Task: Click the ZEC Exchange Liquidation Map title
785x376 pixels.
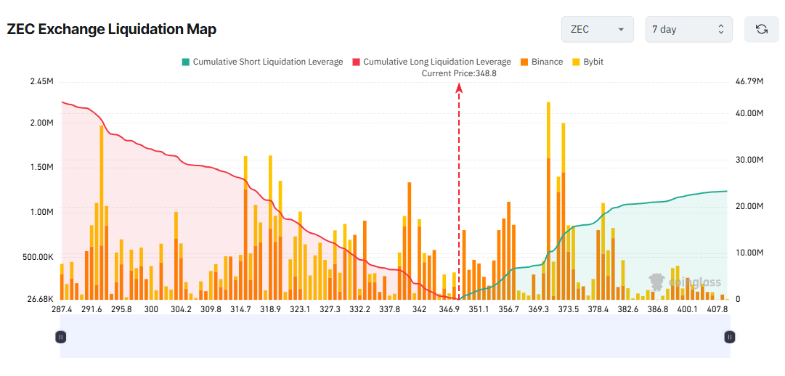Action: [112, 29]
